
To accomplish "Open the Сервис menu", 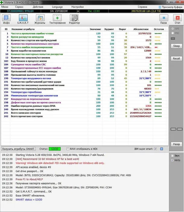I will tap(19, 7).
